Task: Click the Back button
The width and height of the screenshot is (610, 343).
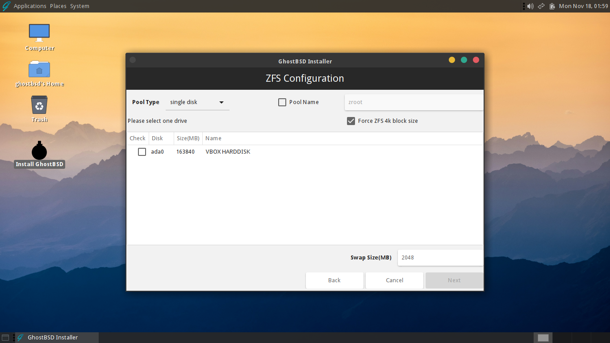Action: tap(334, 280)
